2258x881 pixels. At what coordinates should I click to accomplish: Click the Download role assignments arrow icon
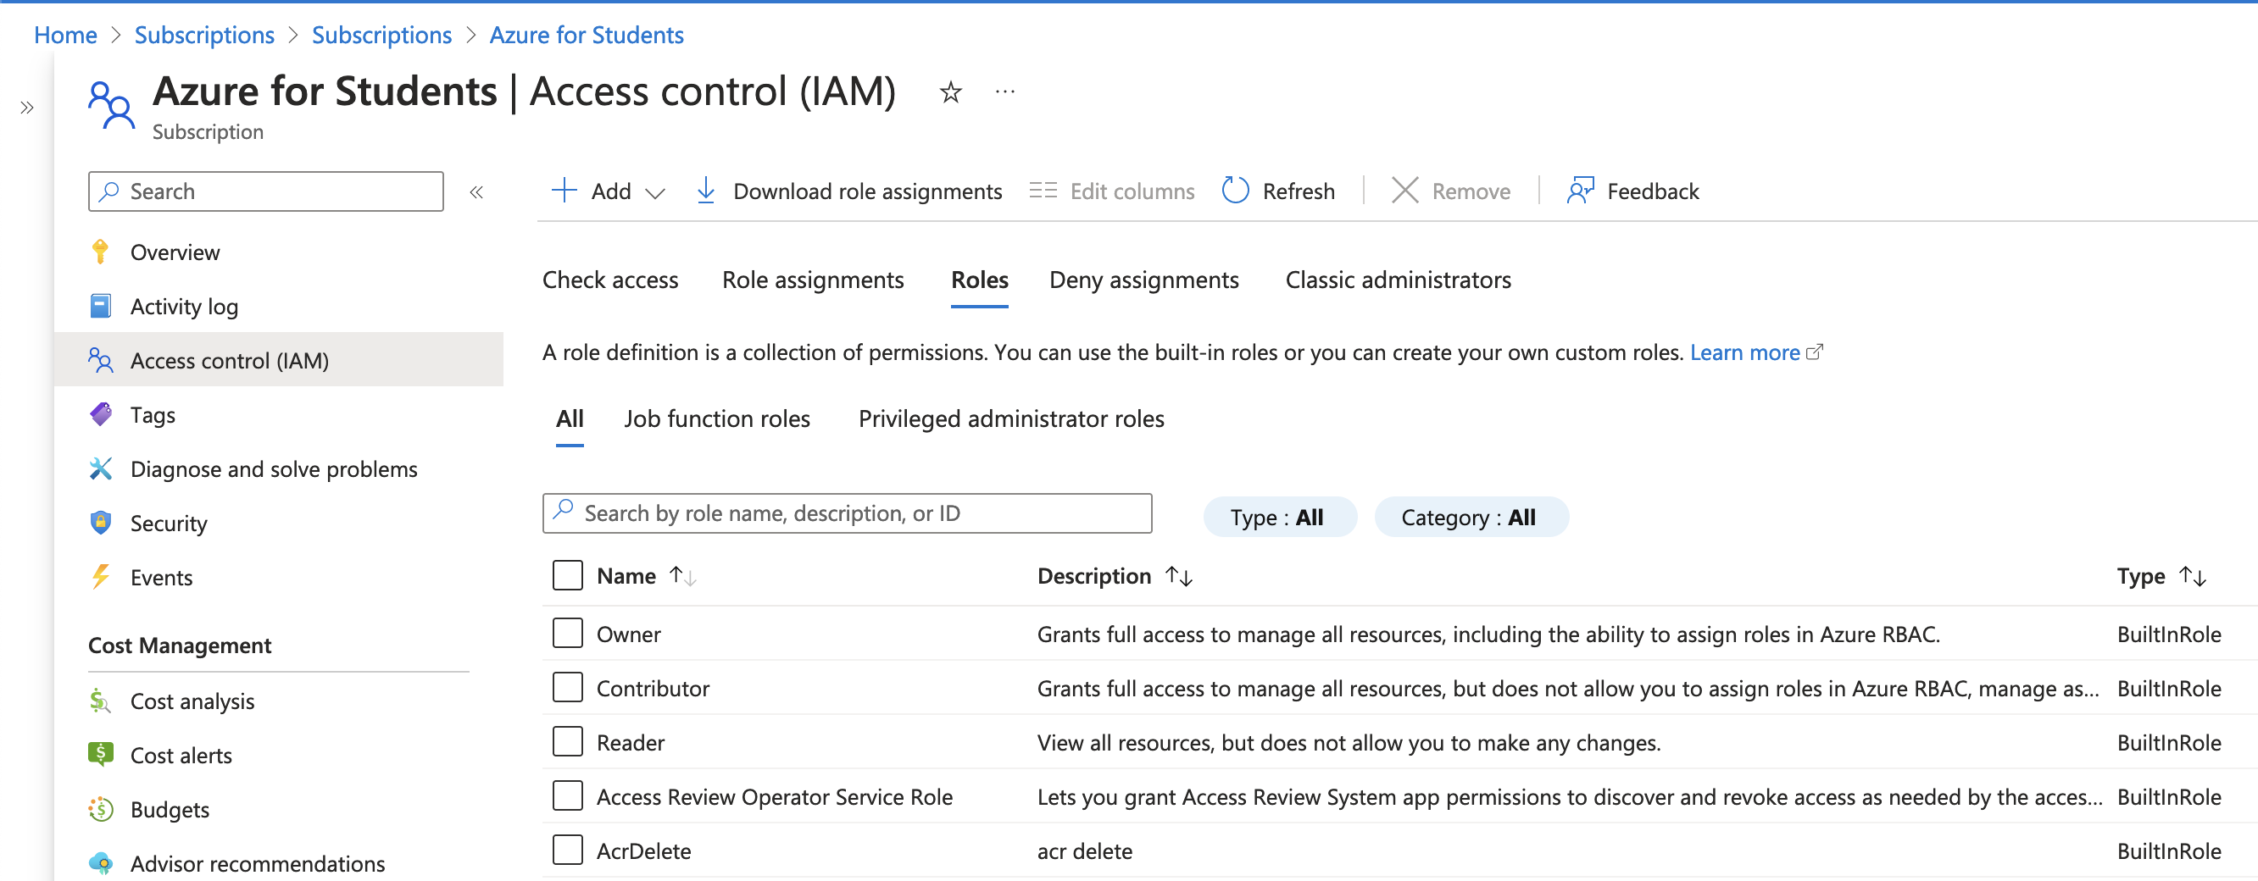tap(705, 191)
